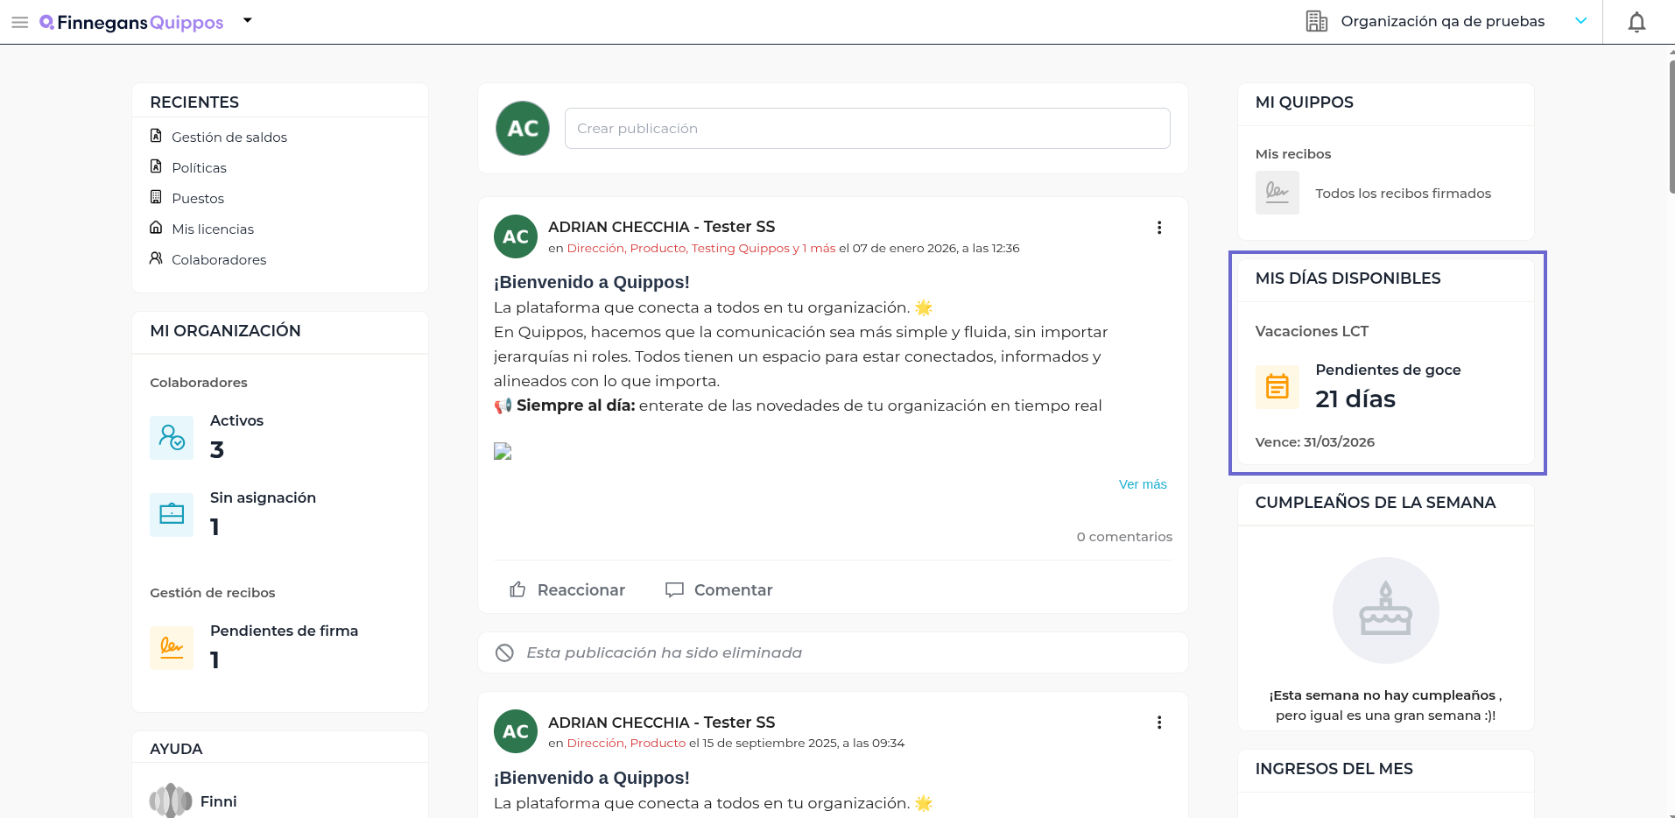The height and width of the screenshot is (818, 1675).
Task: Click the Pendientes de firma signature icon
Action: pyautogui.click(x=172, y=648)
